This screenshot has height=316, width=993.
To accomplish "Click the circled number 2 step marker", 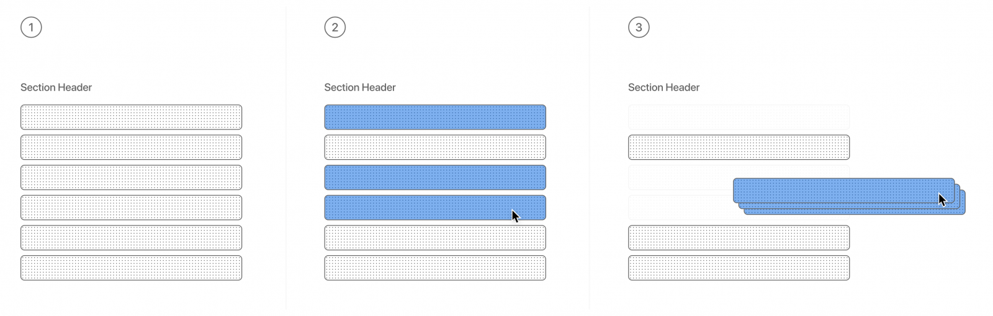I will (335, 27).
